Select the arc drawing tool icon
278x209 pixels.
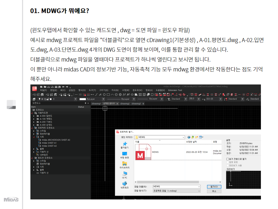(x=112, y=95)
